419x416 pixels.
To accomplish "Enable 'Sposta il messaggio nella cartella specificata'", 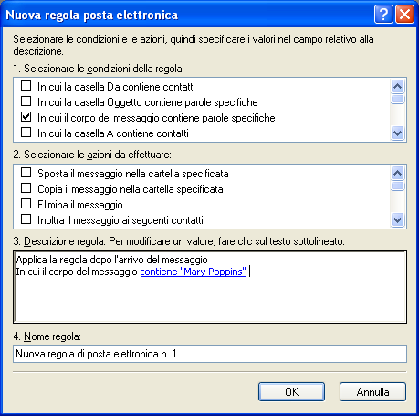I will click(26, 173).
